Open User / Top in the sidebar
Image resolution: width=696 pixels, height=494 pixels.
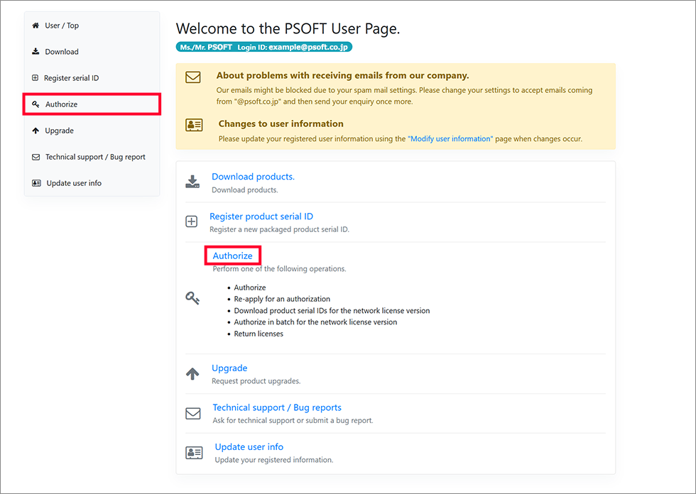tap(62, 26)
